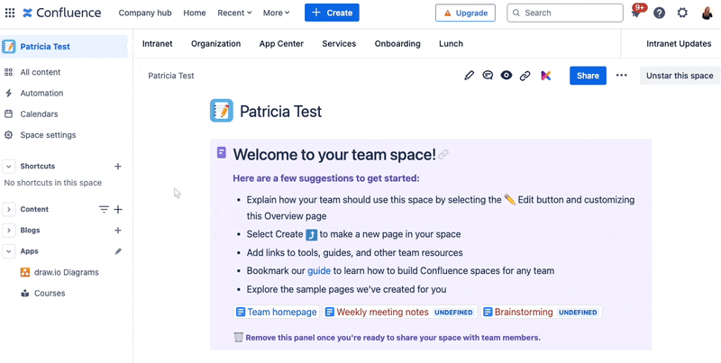Add a blog with plus icon
The image size is (721, 363).
[x=118, y=231]
